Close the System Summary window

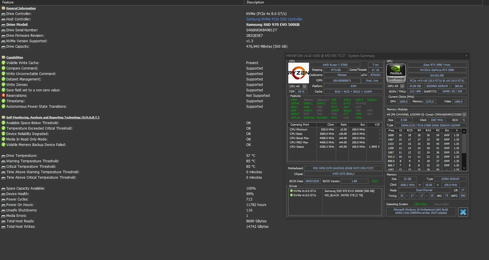click(x=466, y=56)
